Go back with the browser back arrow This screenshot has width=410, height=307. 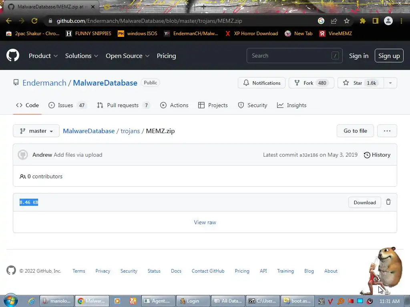coord(9,21)
